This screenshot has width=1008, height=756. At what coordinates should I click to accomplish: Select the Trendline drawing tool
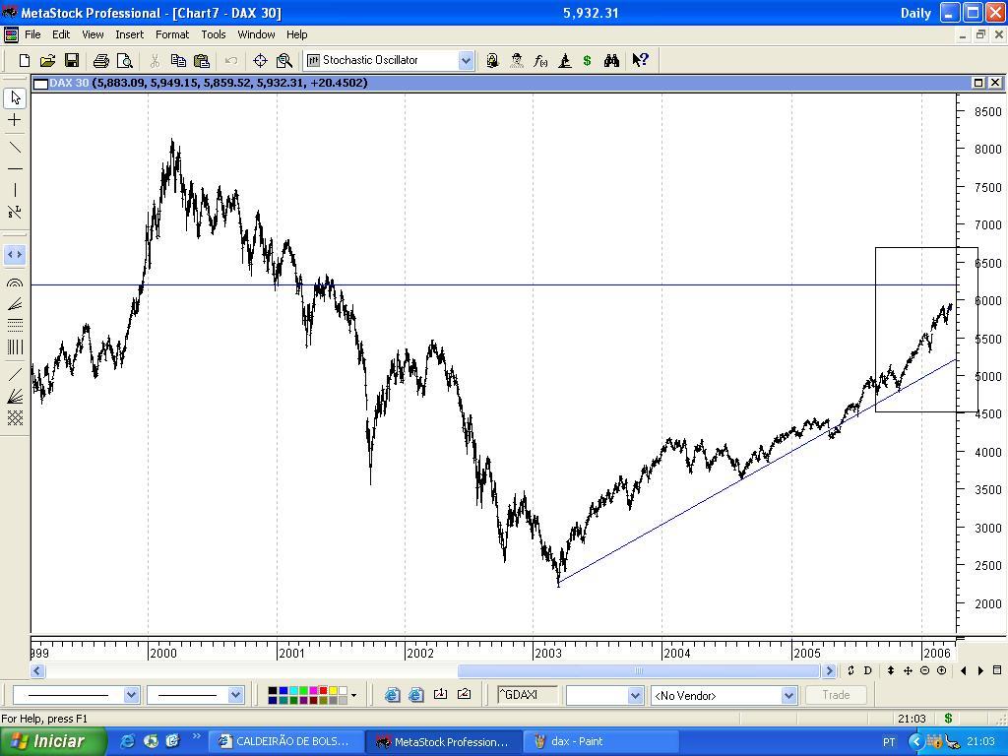[x=15, y=148]
